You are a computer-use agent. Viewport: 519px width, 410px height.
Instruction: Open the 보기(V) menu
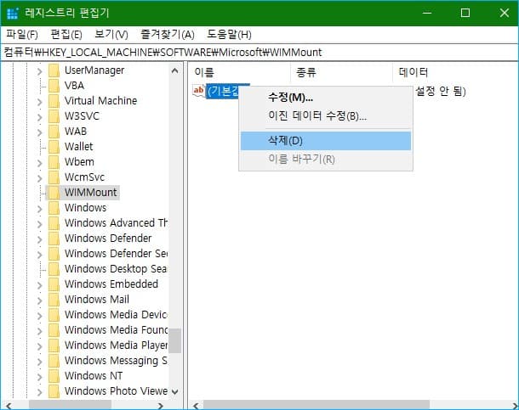pos(111,34)
